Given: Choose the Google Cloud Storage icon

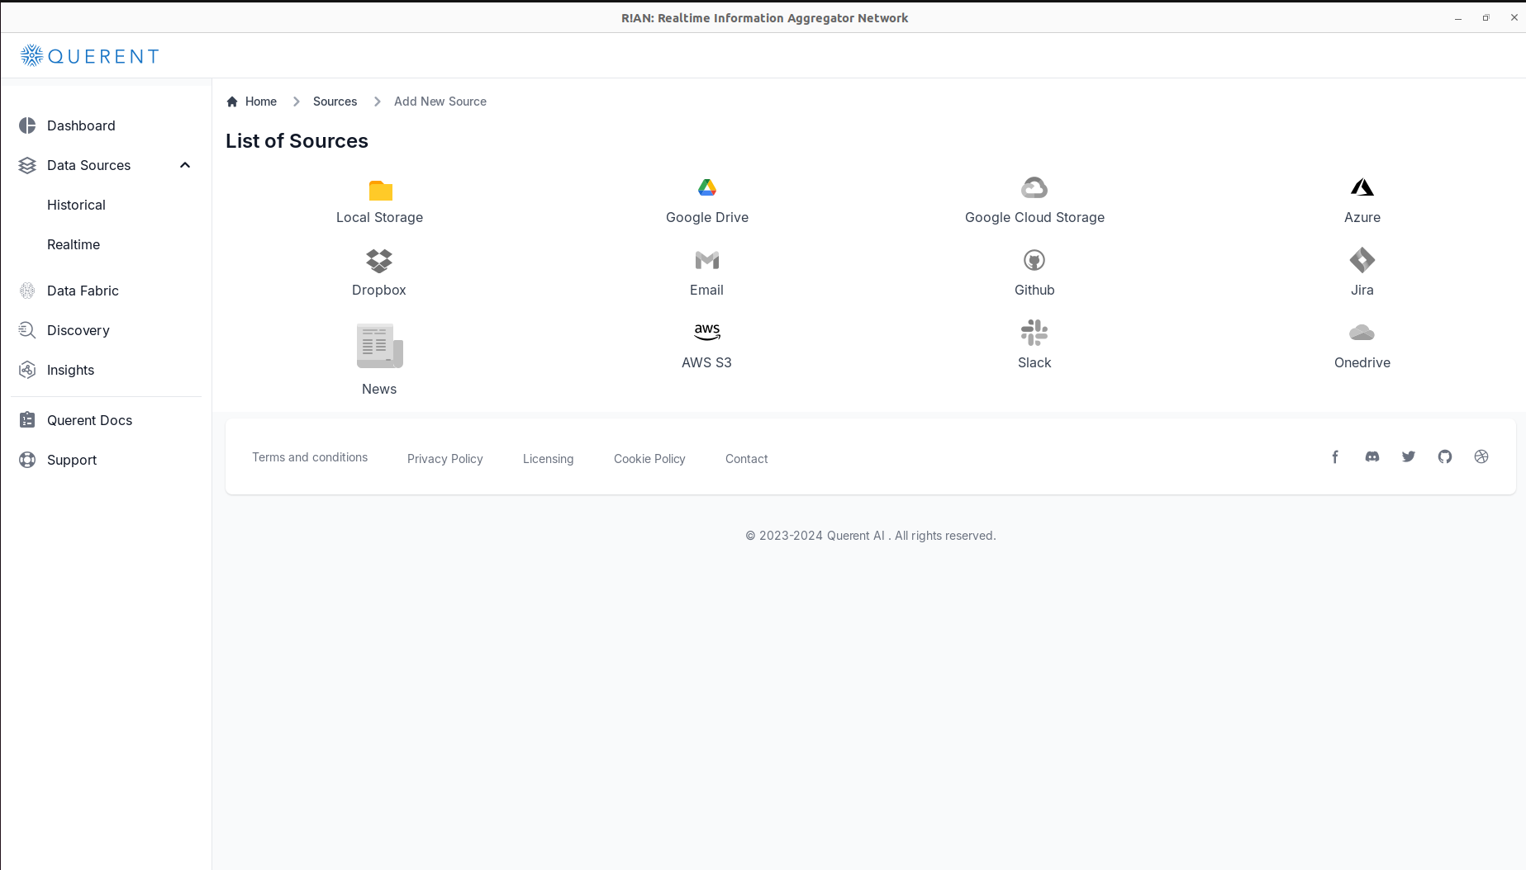Looking at the screenshot, I should pyautogui.click(x=1034, y=188).
